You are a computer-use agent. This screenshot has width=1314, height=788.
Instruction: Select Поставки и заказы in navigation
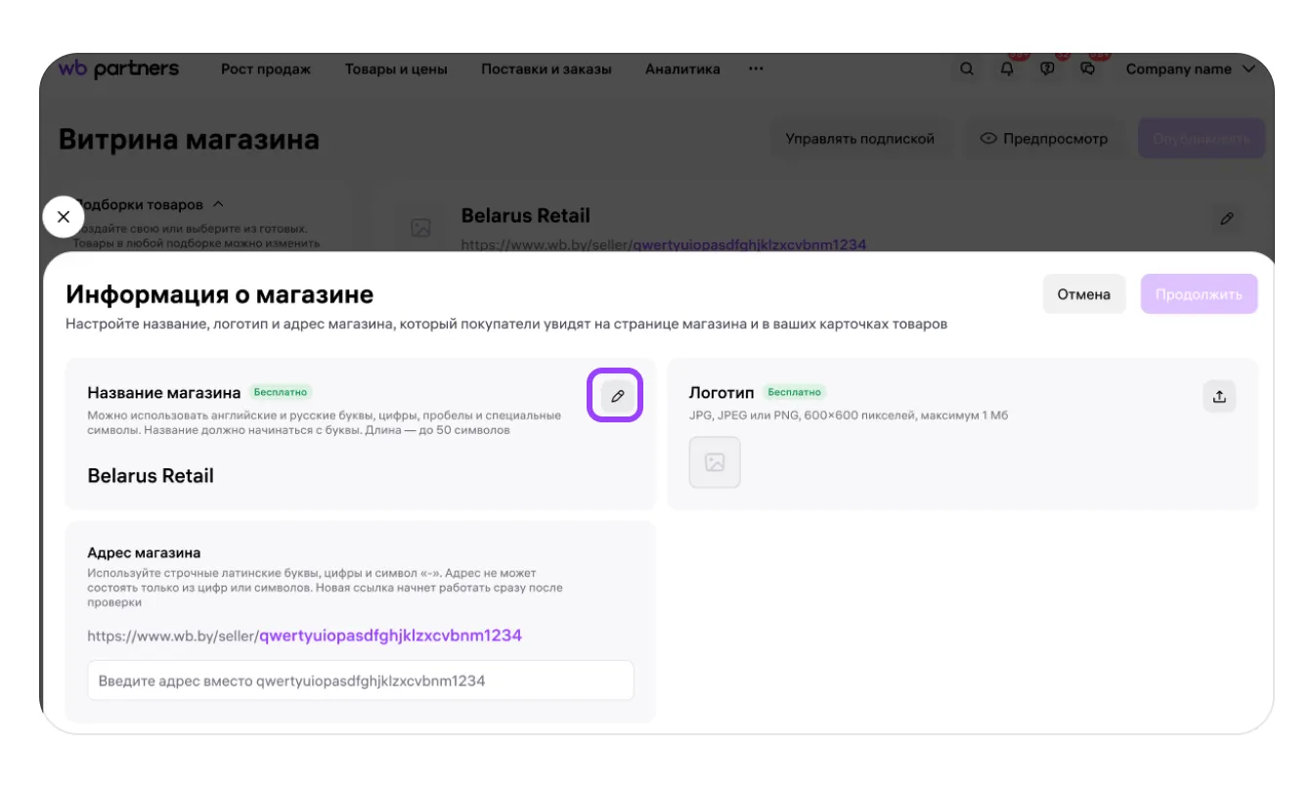pyautogui.click(x=546, y=69)
